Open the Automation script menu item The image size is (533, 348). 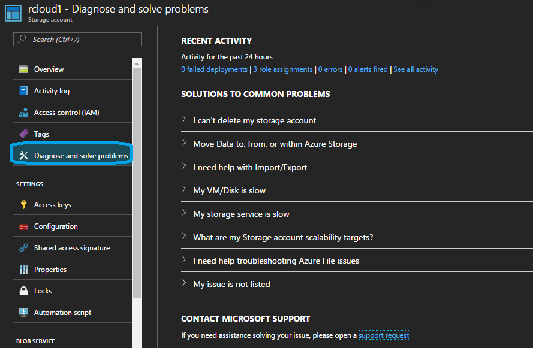pyautogui.click(x=62, y=313)
